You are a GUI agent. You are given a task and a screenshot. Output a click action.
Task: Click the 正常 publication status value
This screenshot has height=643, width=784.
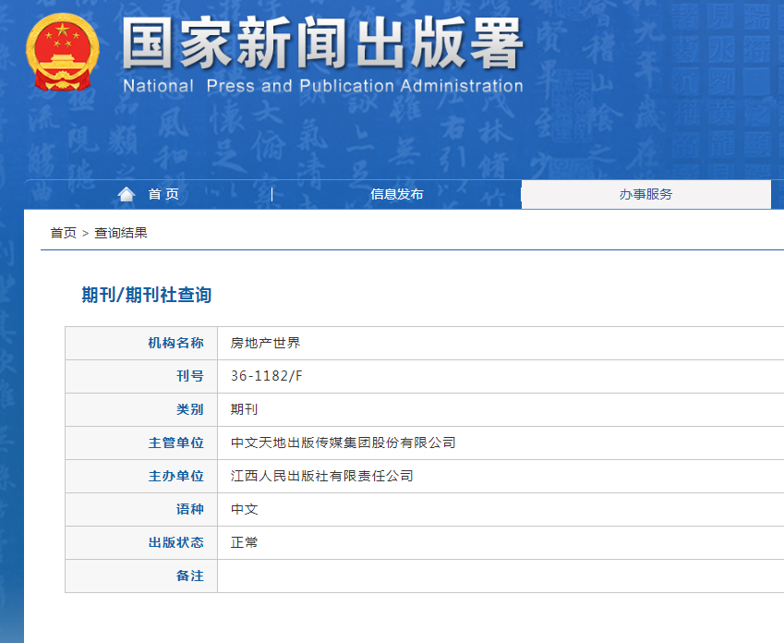click(245, 542)
